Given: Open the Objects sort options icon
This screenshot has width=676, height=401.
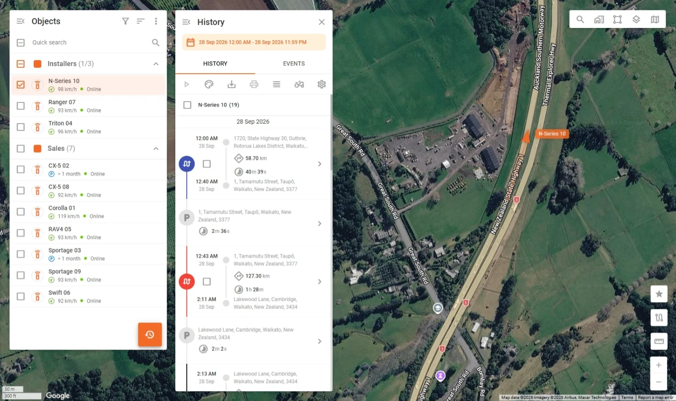Looking at the screenshot, I should [x=141, y=21].
